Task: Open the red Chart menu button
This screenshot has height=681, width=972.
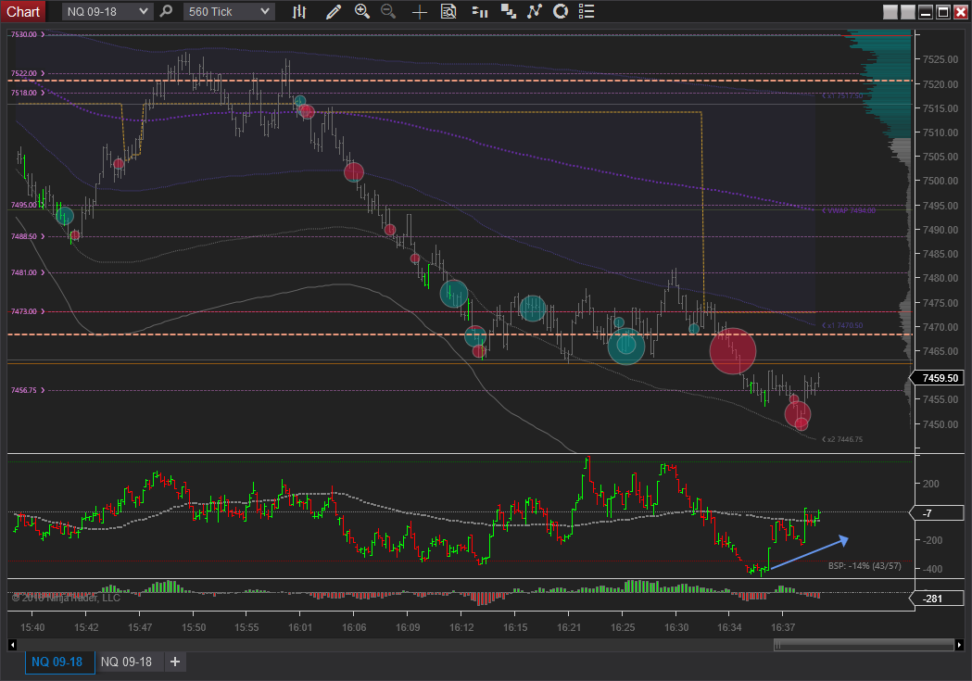Action: (x=23, y=11)
